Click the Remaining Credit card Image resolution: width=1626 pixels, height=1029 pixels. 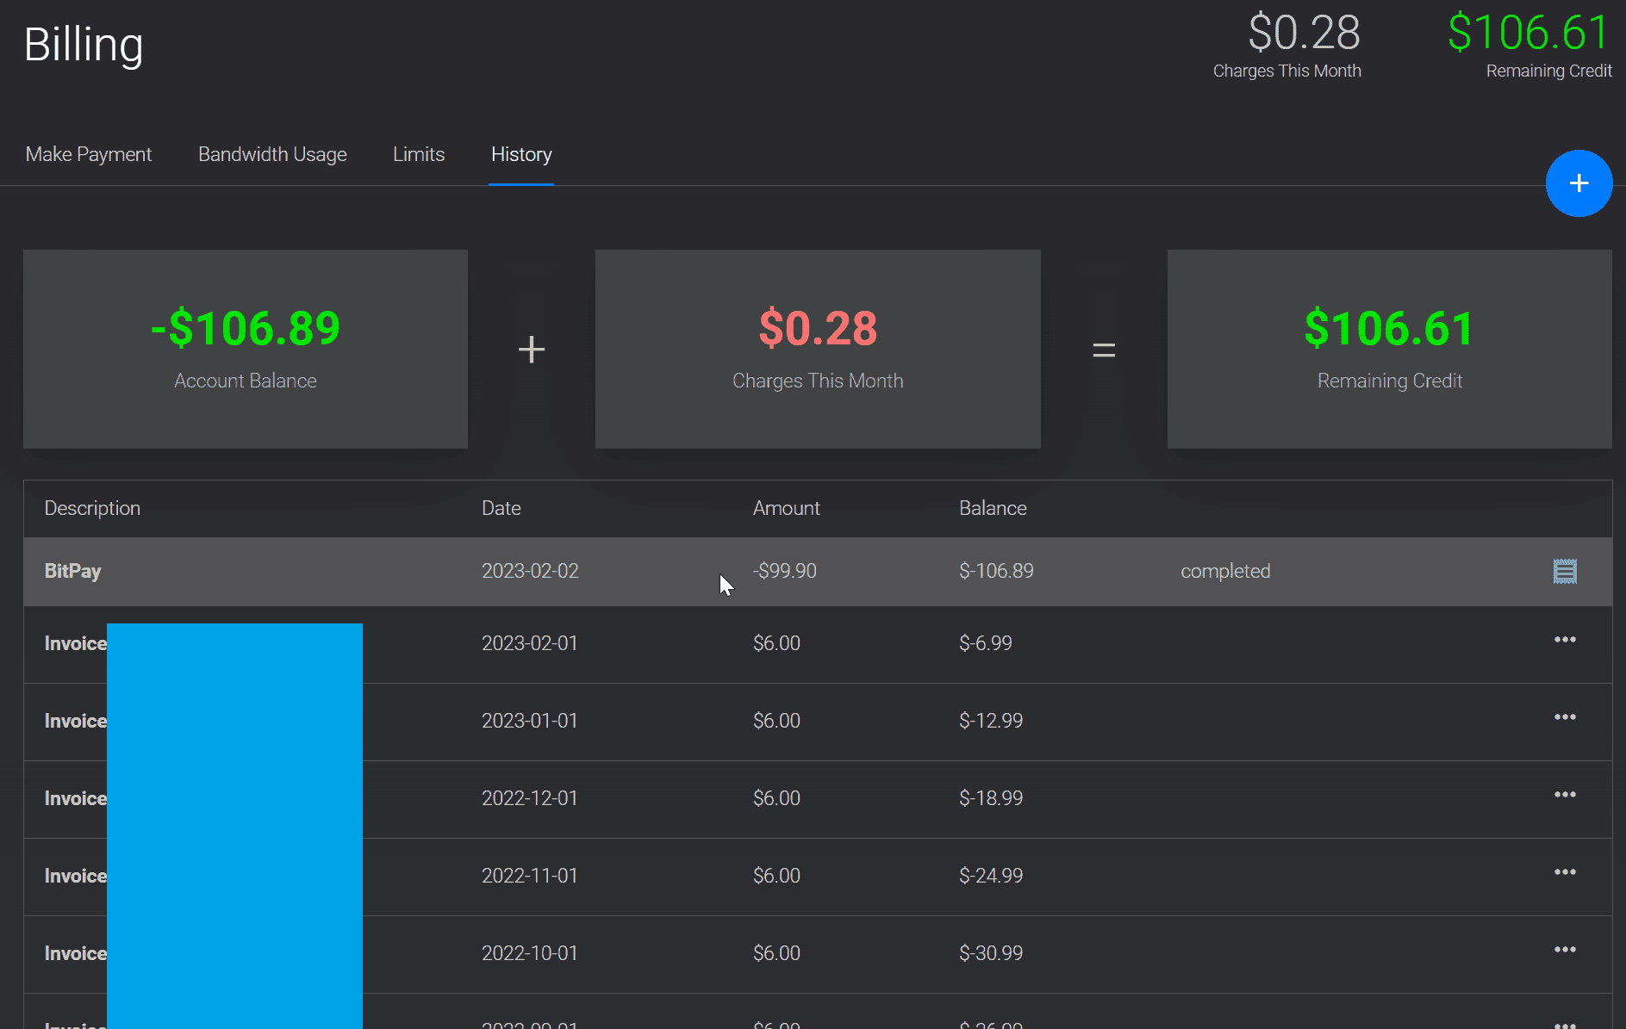tap(1389, 349)
